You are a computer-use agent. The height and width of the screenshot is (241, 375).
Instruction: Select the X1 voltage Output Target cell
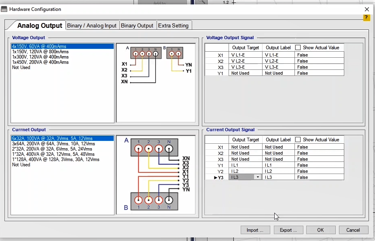[245, 55]
